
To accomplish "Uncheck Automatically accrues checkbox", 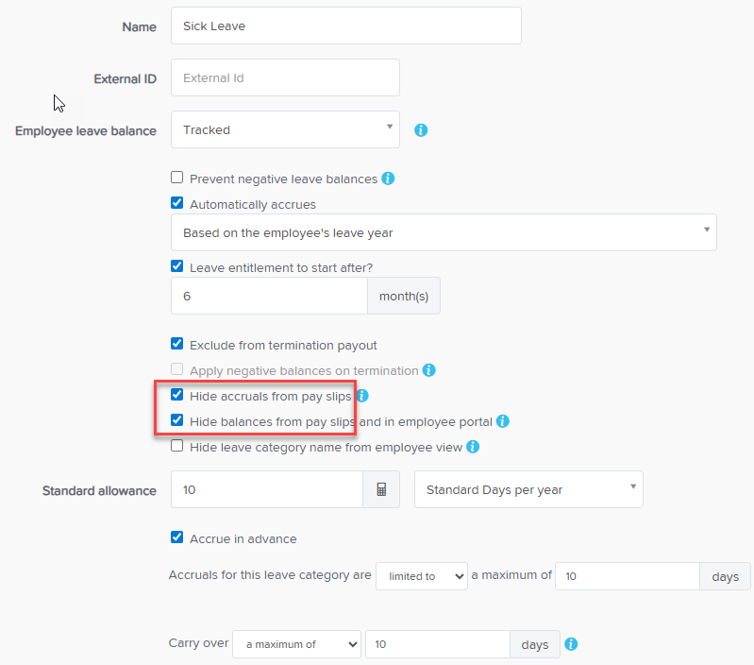I will (x=176, y=203).
